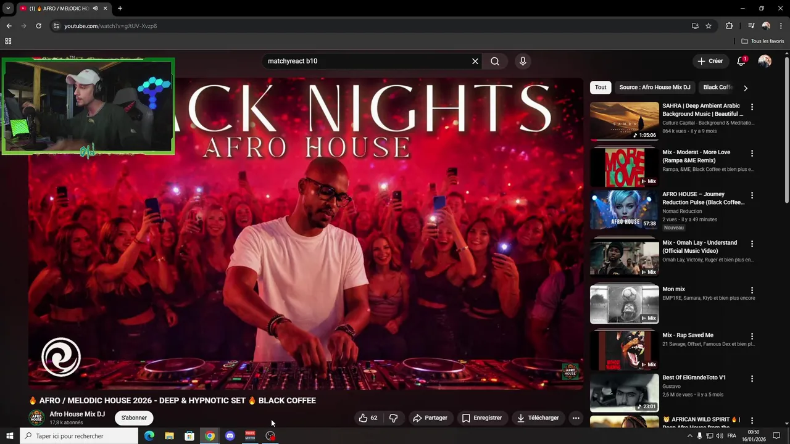Open the Omah Lay - Understand mix title
Screen dimensions: 790x444
coord(700,247)
